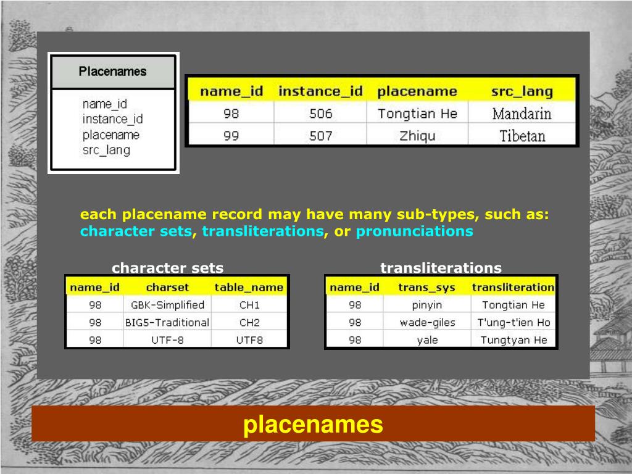Select GBK-Simplified charset cell
The width and height of the screenshot is (632, 474).
click(167, 305)
